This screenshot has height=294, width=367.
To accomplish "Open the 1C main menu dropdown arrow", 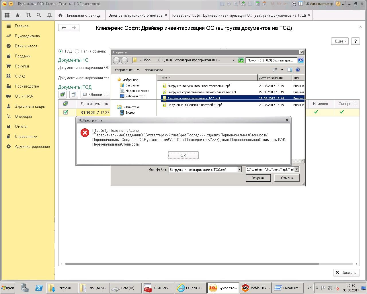I will click(x=11, y=4).
